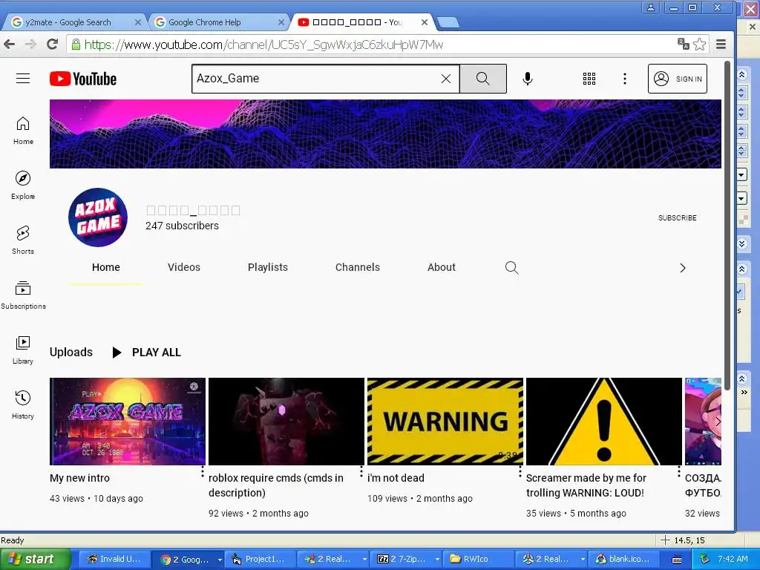Go to Home in the sidebar
Viewport: 760px width, 570px height.
pyautogui.click(x=23, y=131)
